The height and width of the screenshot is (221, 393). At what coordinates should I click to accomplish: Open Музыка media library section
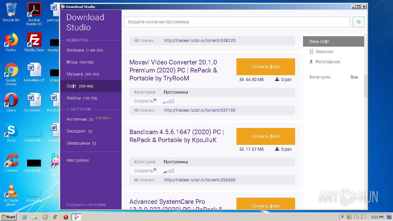[91, 74]
